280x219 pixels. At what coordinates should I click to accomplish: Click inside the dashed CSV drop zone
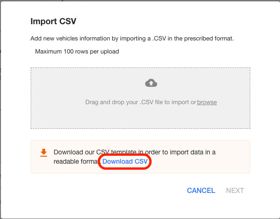140,98
